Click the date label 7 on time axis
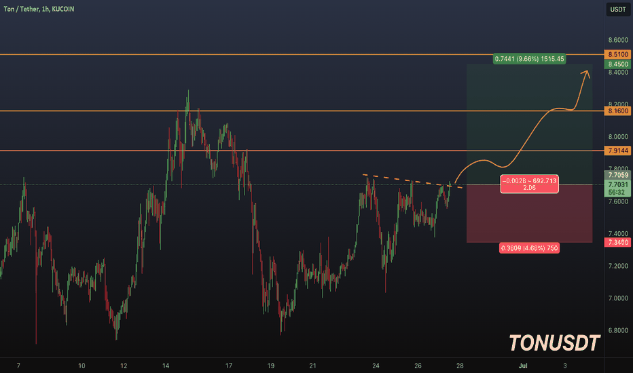Image resolution: width=633 pixels, height=373 pixels. (18, 366)
